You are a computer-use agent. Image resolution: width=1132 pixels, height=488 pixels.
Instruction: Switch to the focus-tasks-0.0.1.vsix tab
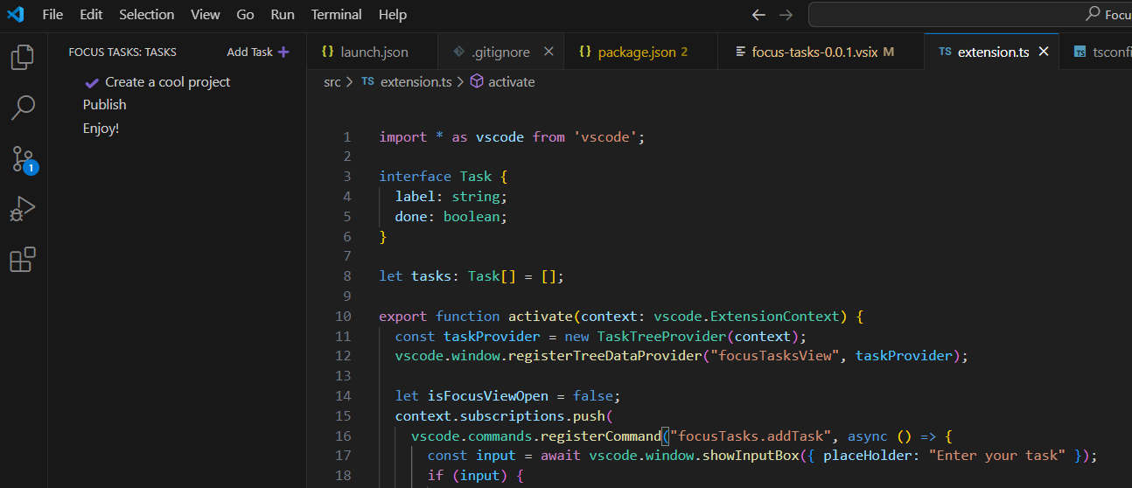coord(821,52)
